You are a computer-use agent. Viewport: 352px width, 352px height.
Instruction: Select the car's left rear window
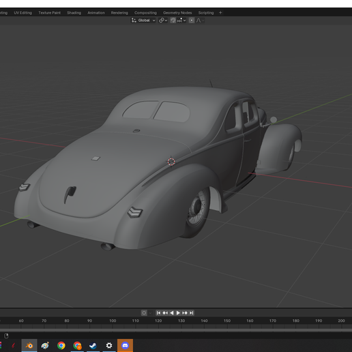coord(141,110)
